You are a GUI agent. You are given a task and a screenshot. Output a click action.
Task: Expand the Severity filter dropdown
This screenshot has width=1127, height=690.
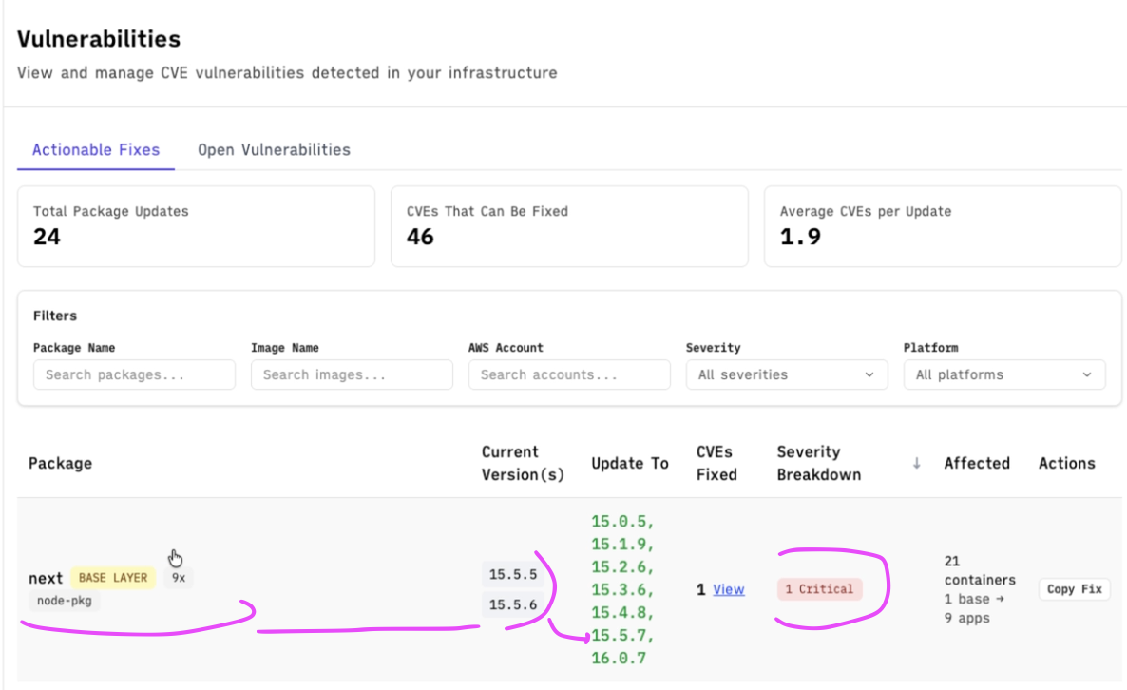[786, 374]
